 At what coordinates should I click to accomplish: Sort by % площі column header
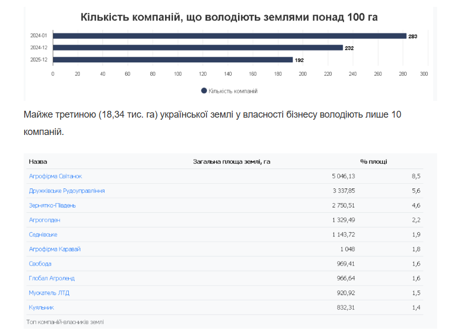(373, 162)
